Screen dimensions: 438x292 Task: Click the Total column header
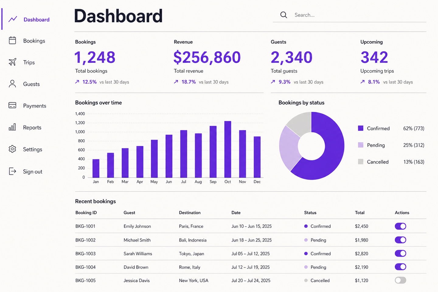click(360, 213)
